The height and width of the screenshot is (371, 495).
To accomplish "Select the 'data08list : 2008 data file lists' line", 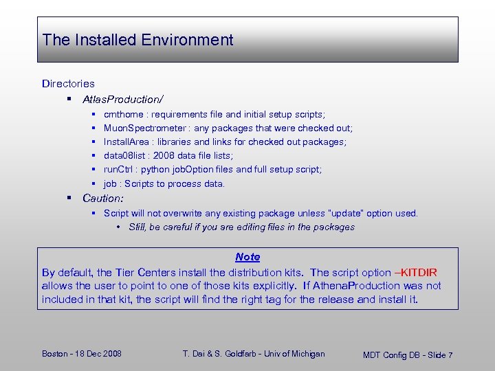I will point(168,155).
